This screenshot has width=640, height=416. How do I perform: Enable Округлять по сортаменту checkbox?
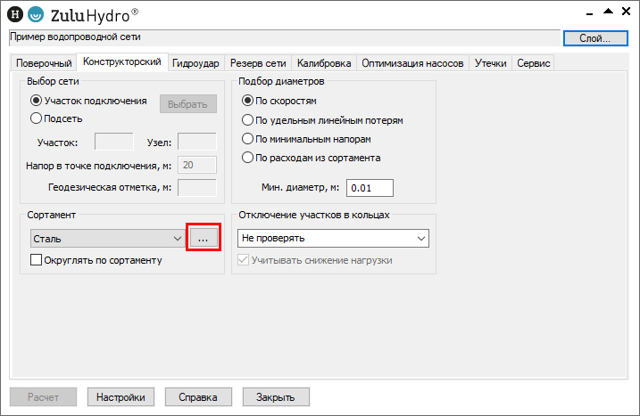click(x=37, y=260)
